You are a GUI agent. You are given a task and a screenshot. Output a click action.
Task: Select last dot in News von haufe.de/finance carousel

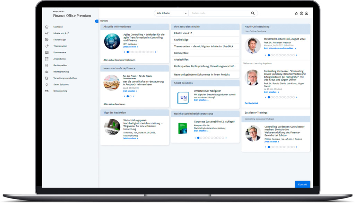click(130, 96)
